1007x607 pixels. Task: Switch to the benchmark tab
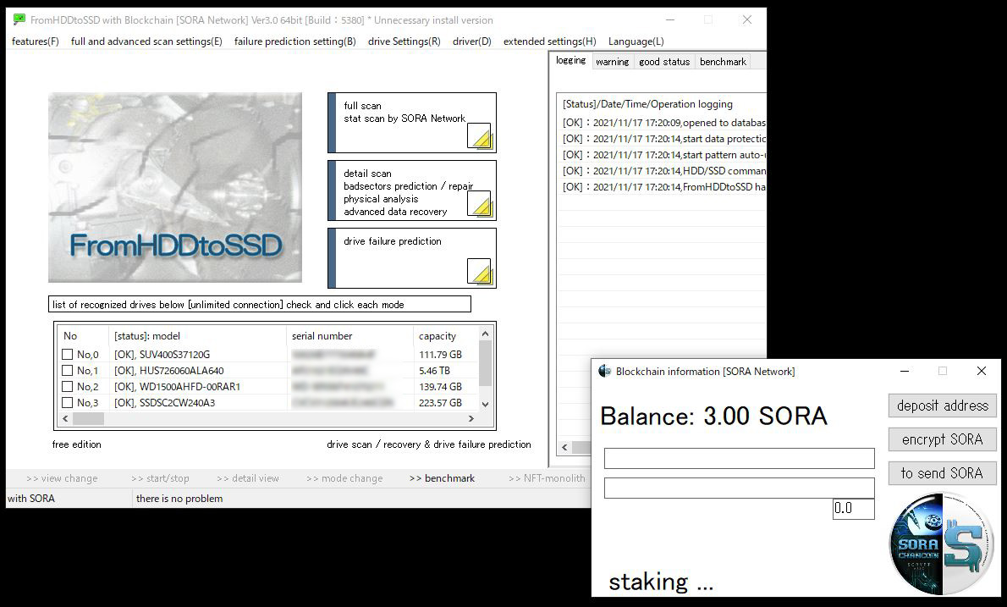723,62
